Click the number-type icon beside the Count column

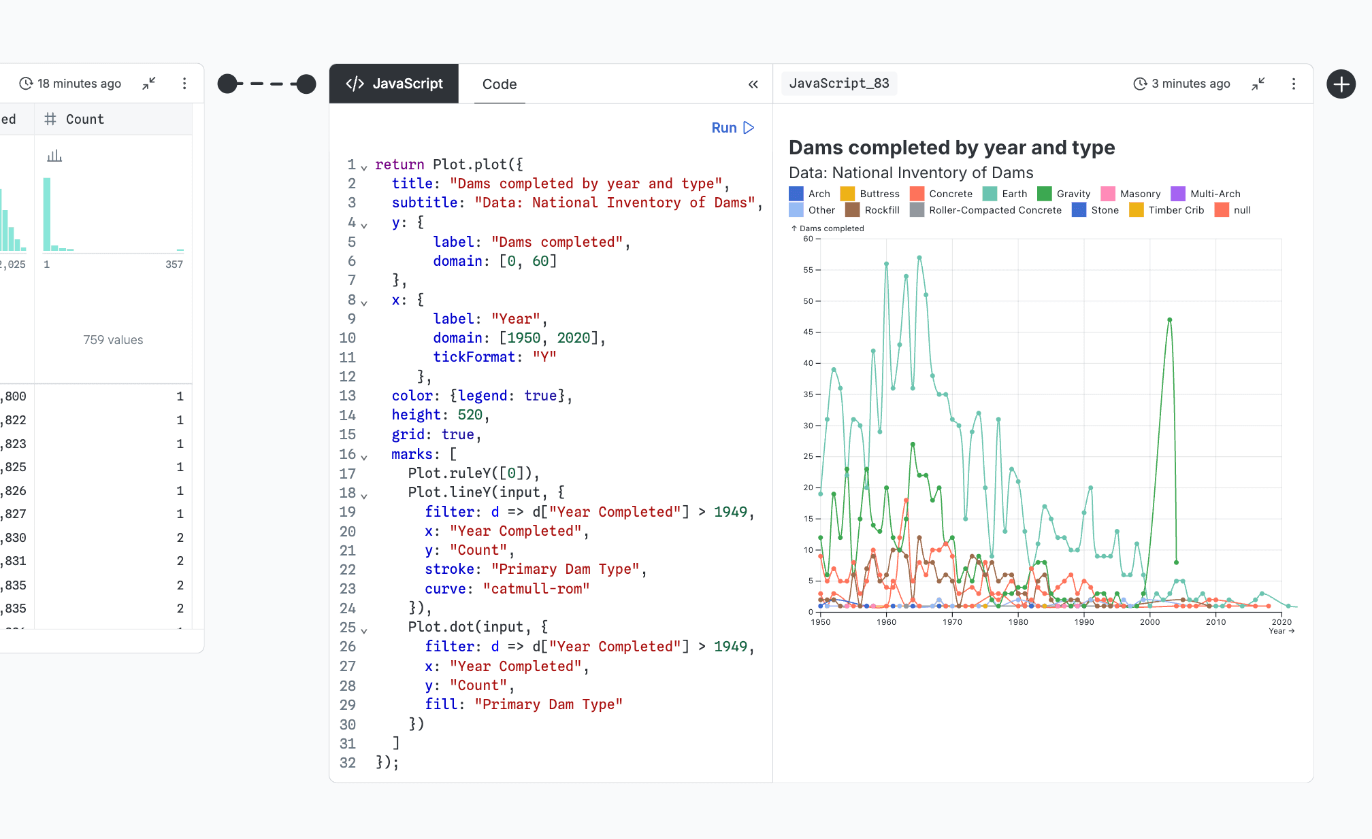50,118
